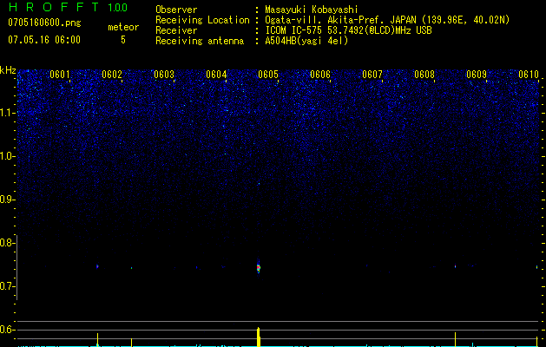The image size is (546, 347).
Task: Click the 0.8 frequency axis label
Action: (x=8, y=243)
